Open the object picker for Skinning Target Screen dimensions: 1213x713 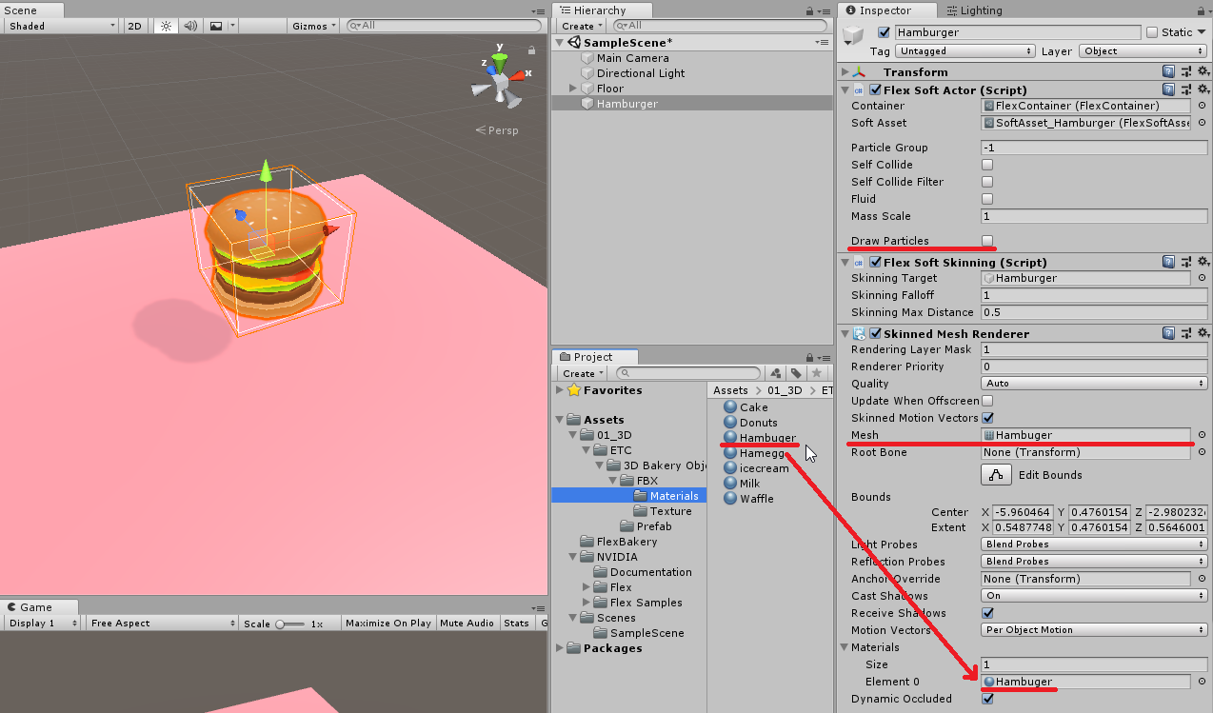pyautogui.click(x=1200, y=278)
